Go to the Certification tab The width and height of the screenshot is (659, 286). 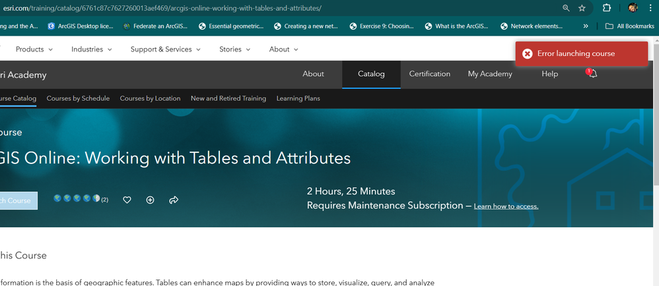pos(429,74)
